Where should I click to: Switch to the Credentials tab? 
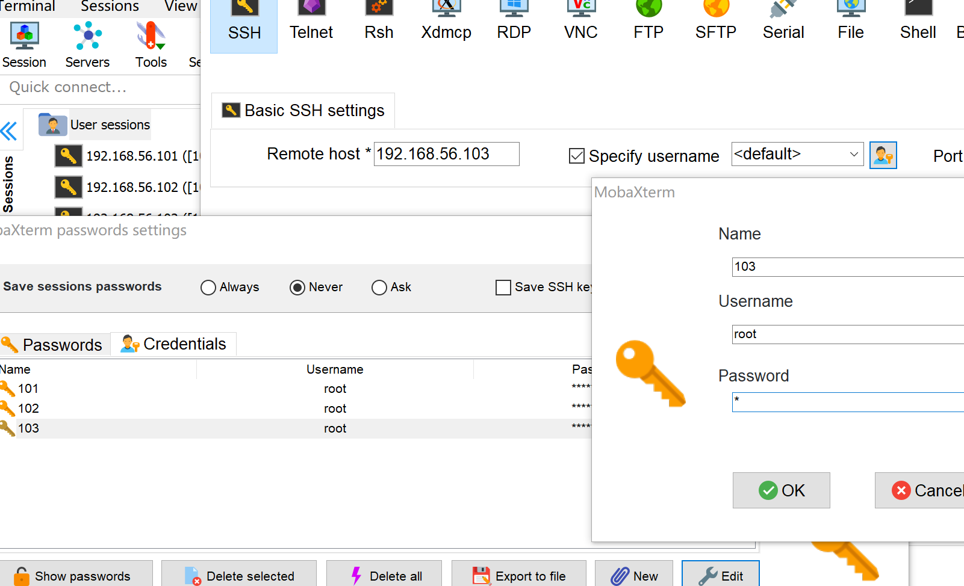pos(174,344)
